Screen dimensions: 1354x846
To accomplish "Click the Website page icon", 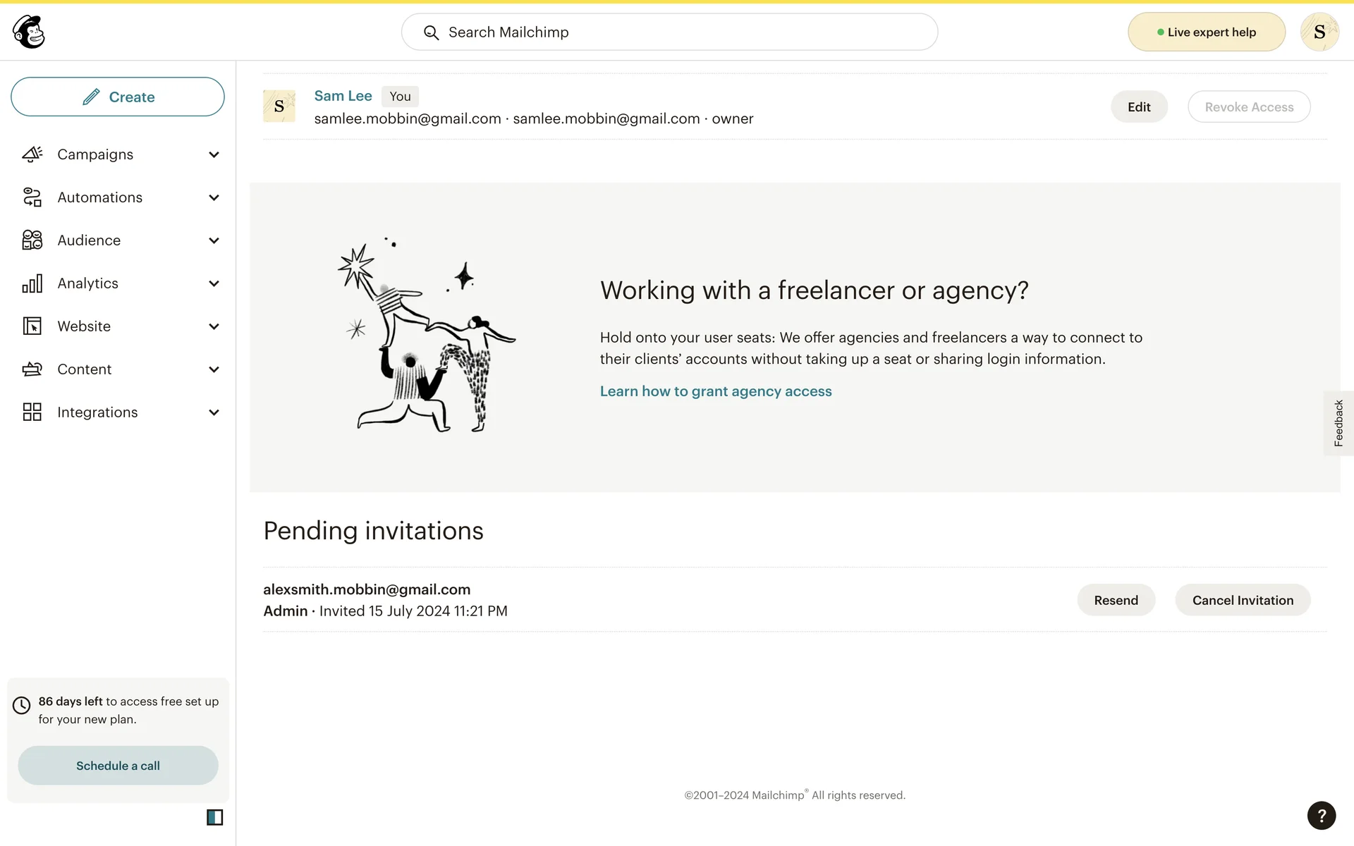I will (32, 326).
